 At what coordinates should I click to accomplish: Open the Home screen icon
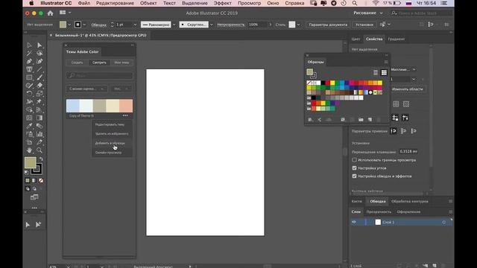pyautogui.click(x=50, y=13)
